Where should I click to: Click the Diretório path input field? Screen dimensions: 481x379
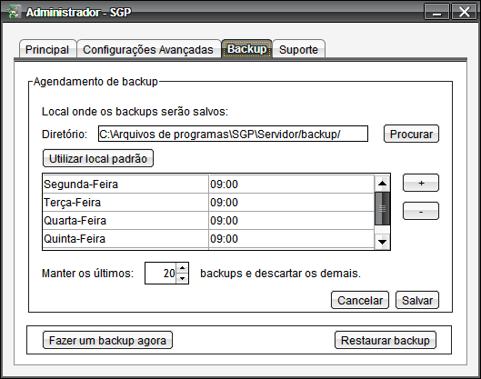tap(233, 134)
